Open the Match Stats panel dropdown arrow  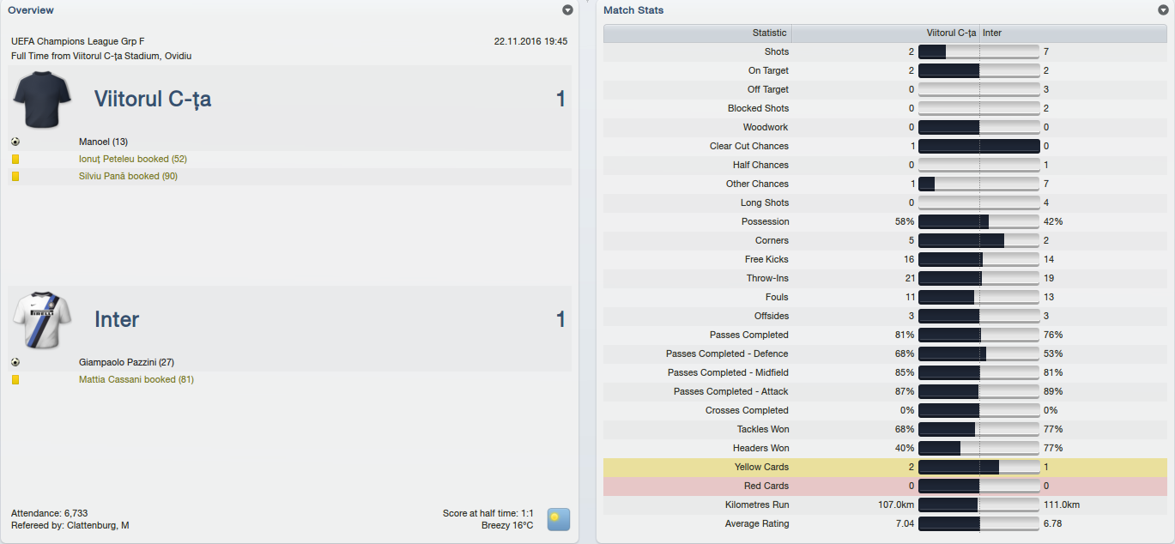(1163, 10)
